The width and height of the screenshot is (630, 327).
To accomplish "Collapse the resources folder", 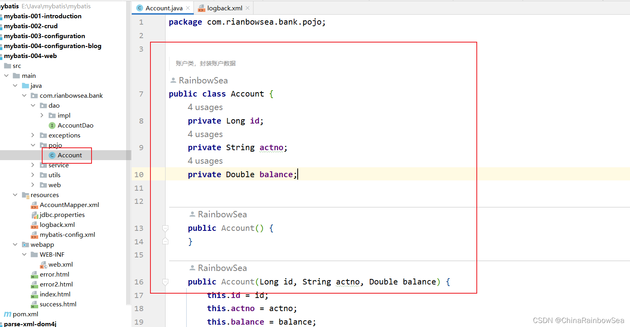I will [x=15, y=195].
